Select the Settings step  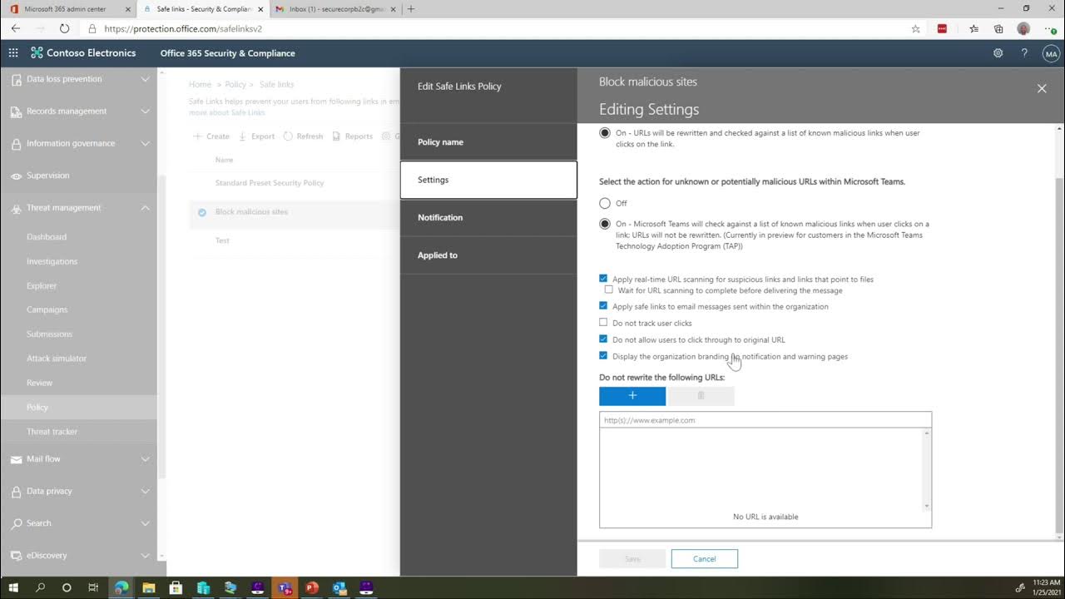click(488, 180)
